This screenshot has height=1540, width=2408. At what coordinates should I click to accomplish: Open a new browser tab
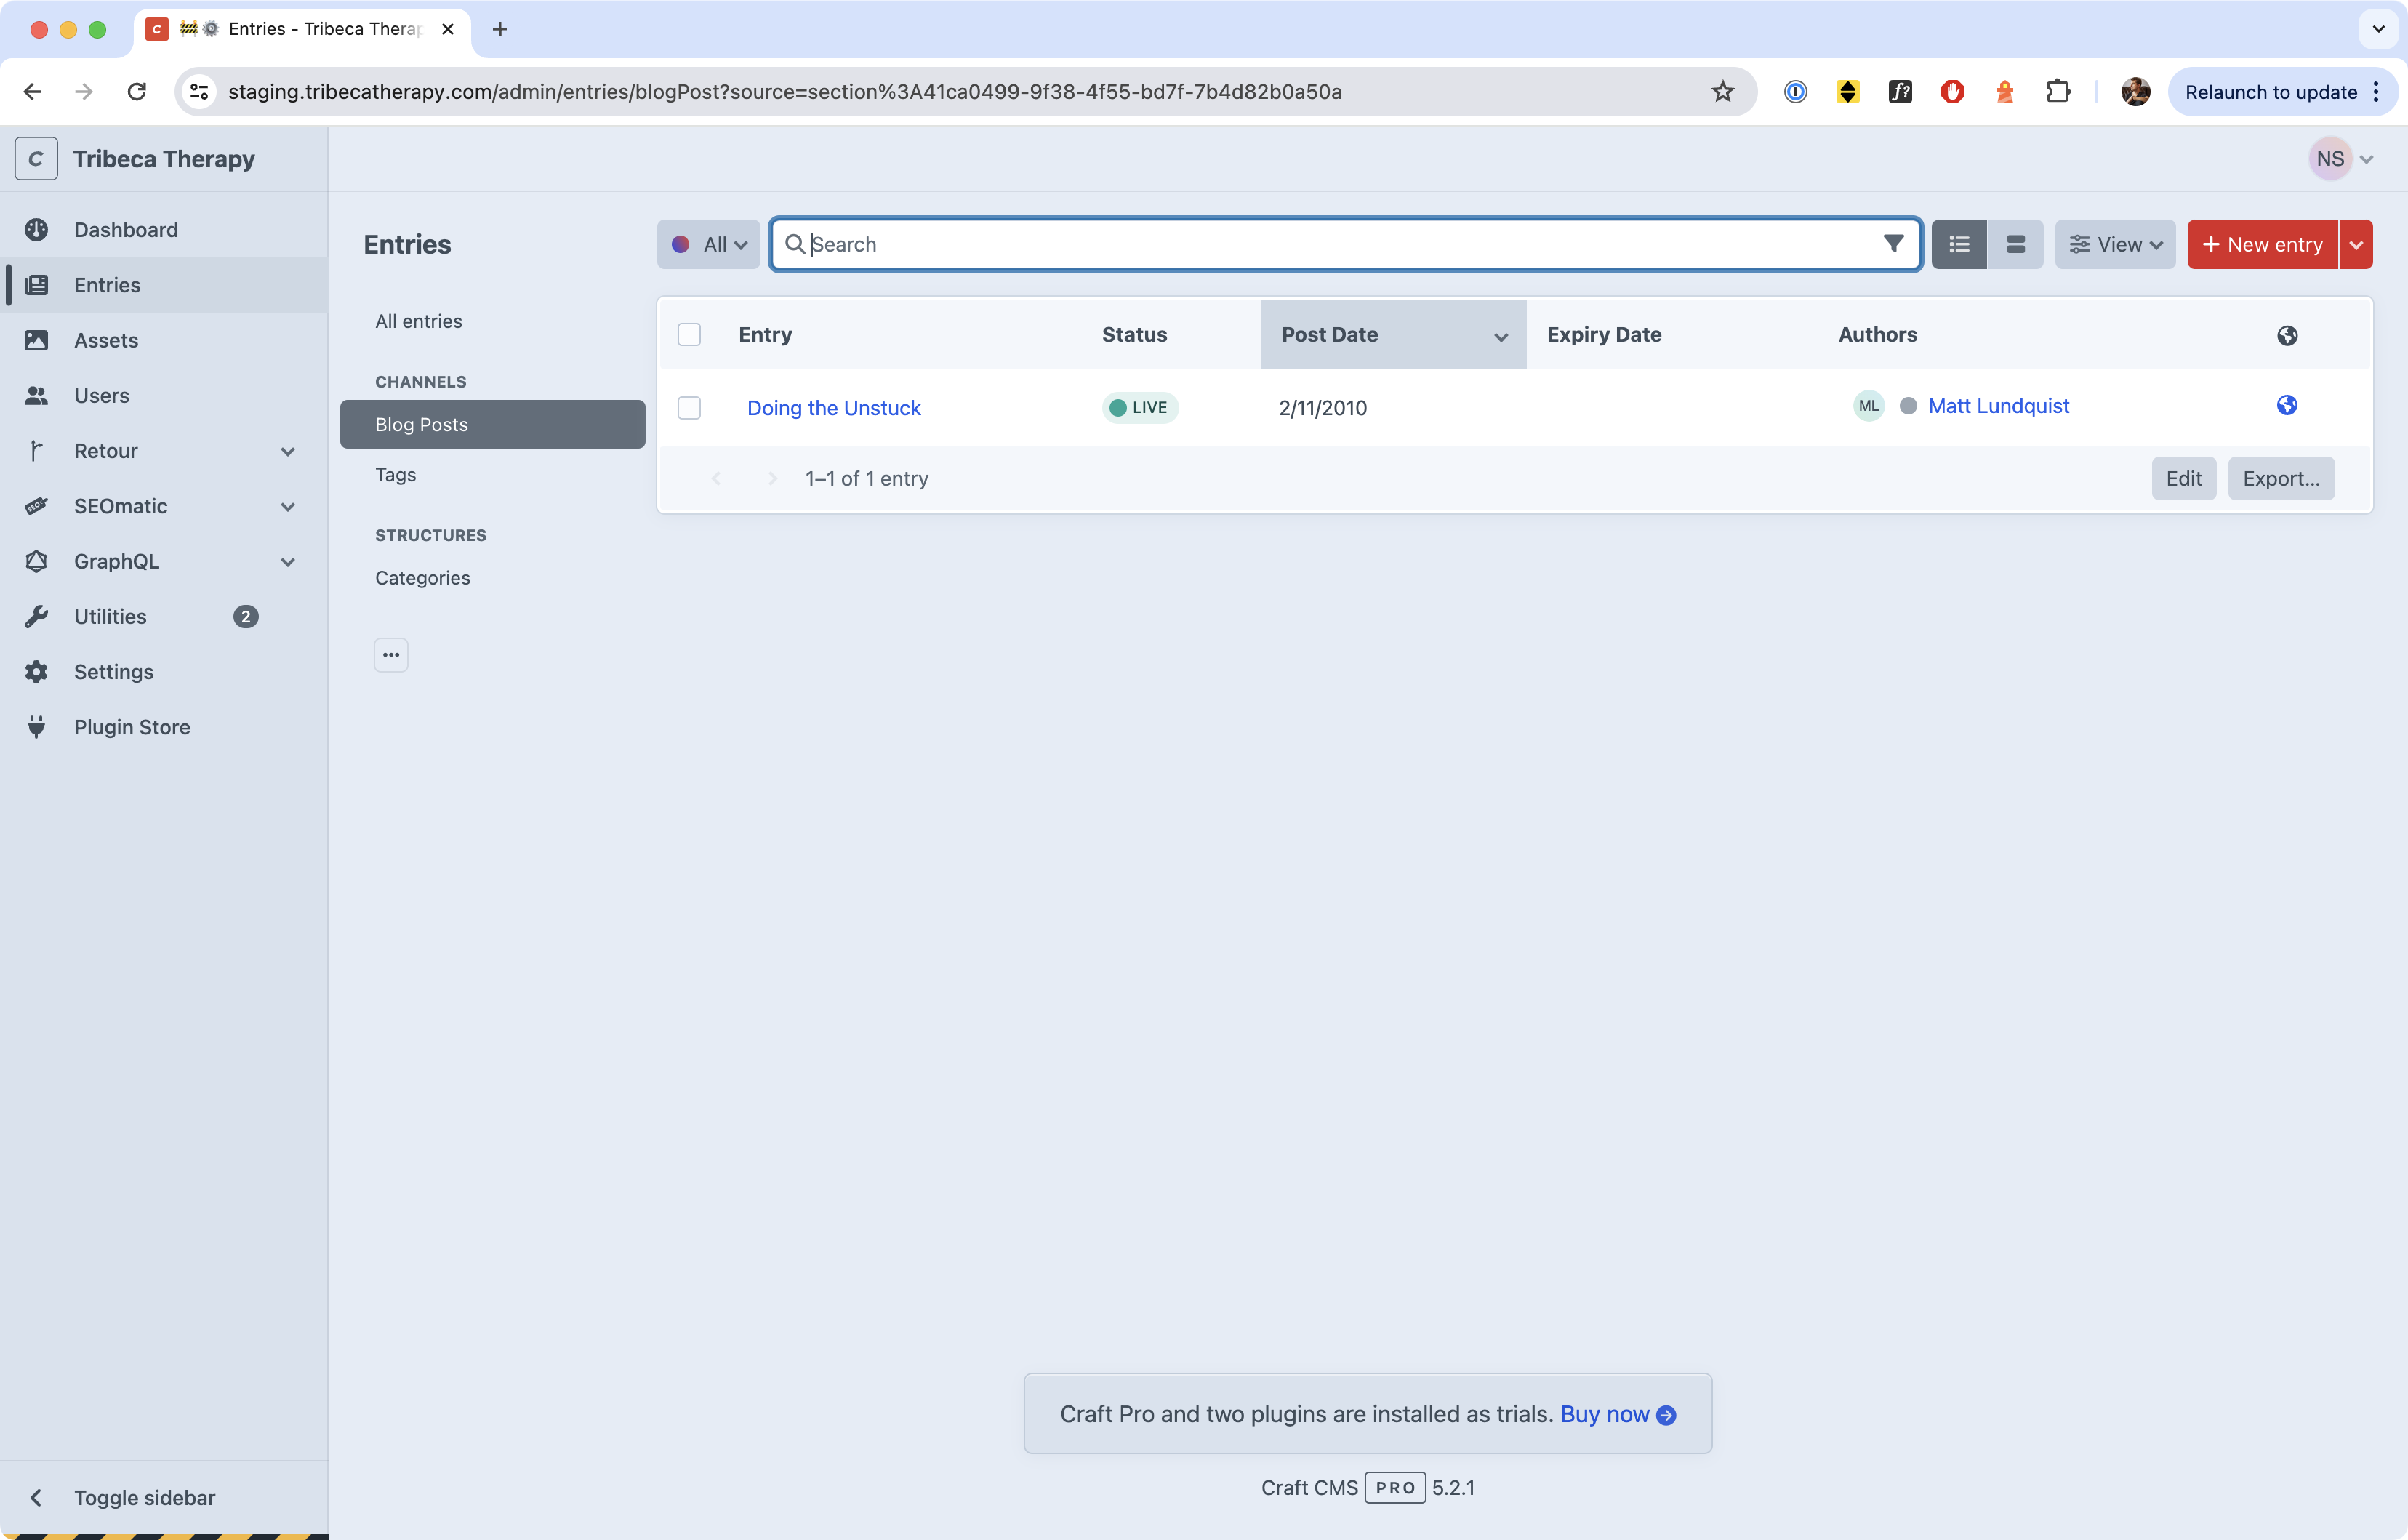(x=500, y=29)
